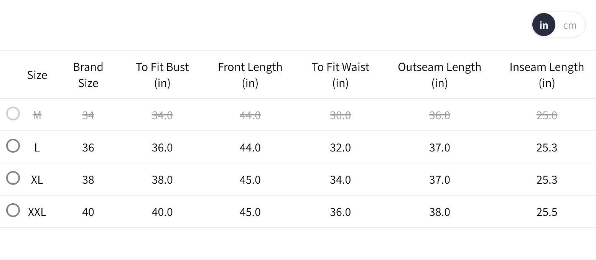The image size is (596, 260).
Task: Click the 40.0 bust value for XXL
Action: pyautogui.click(x=162, y=212)
